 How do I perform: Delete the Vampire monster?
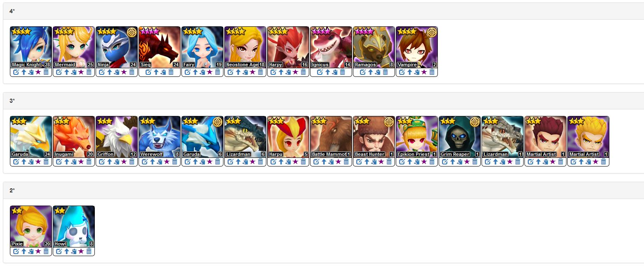click(432, 72)
